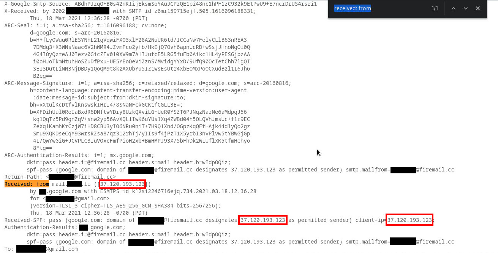Image resolution: width=498 pixels, height=253 pixels.
Task: Click the "X-Received:" header label
Action: [x=20, y=11]
